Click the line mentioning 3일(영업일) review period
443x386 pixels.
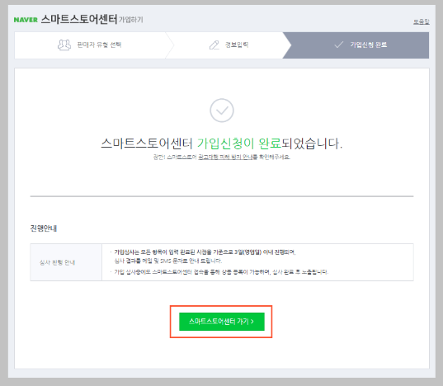pyautogui.click(x=205, y=252)
